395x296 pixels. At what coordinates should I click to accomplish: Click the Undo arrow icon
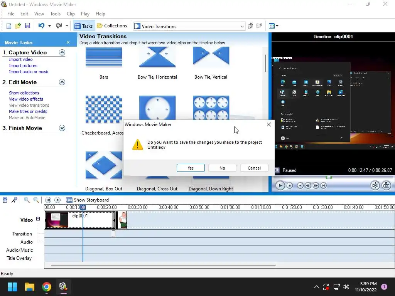[42, 26]
